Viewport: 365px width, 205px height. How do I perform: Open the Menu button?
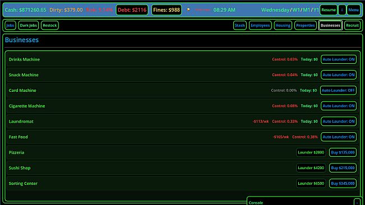tap(353, 10)
